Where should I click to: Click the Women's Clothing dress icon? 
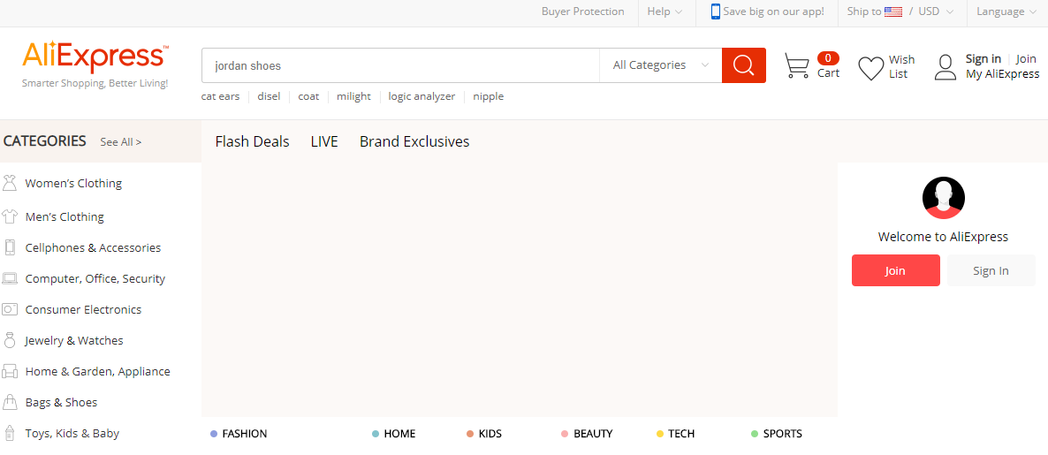point(10,183)
